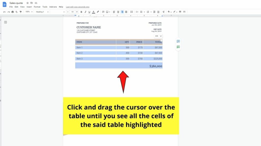
Task: Open the Explore panel icon
Action: click(x=178, y=47)
